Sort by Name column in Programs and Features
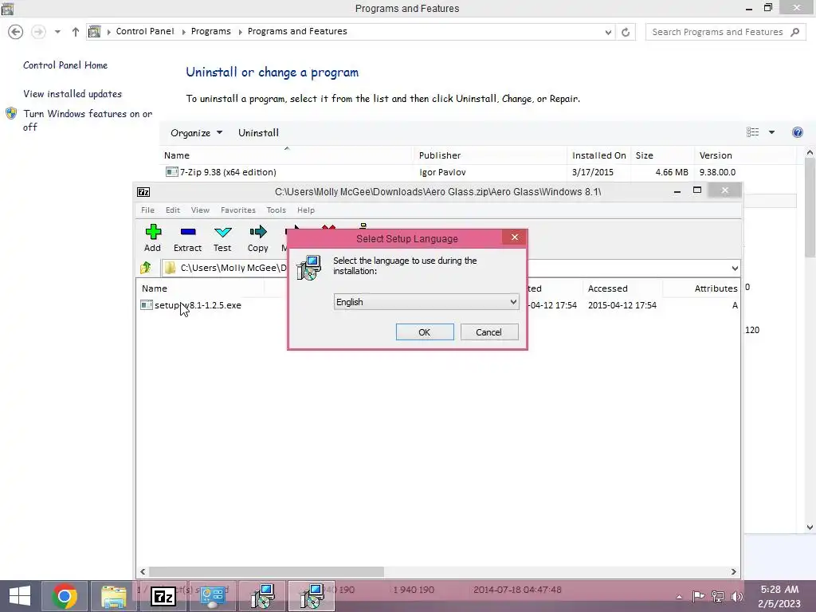 pyautogui.click(x=286, y=155)
